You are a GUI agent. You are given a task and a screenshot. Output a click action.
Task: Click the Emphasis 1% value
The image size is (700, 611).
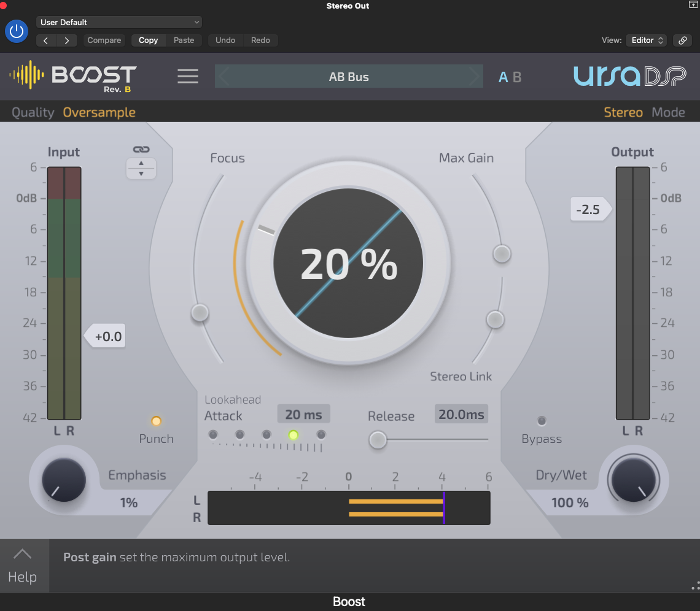coord(129,502)
